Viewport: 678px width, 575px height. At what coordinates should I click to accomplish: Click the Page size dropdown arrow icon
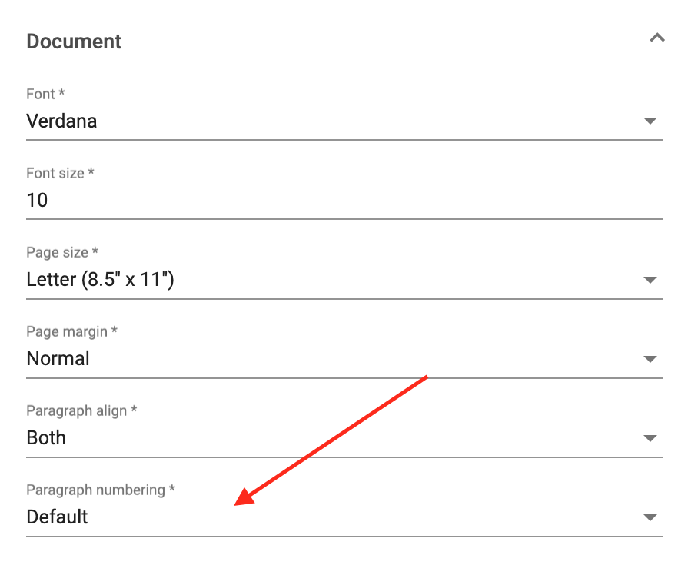coord(650,279)
